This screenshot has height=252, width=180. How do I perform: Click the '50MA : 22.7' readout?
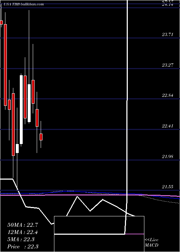click(x=23, y=225)
